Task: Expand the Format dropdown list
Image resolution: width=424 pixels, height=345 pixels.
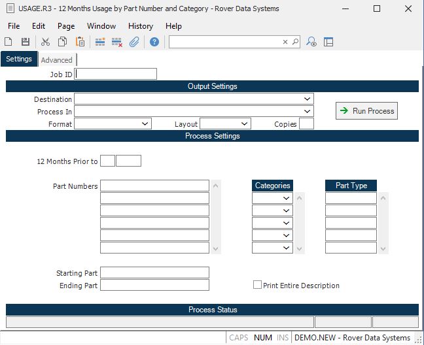Action: click(x=145, y=123)
